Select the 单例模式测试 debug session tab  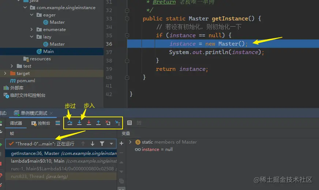30,113
